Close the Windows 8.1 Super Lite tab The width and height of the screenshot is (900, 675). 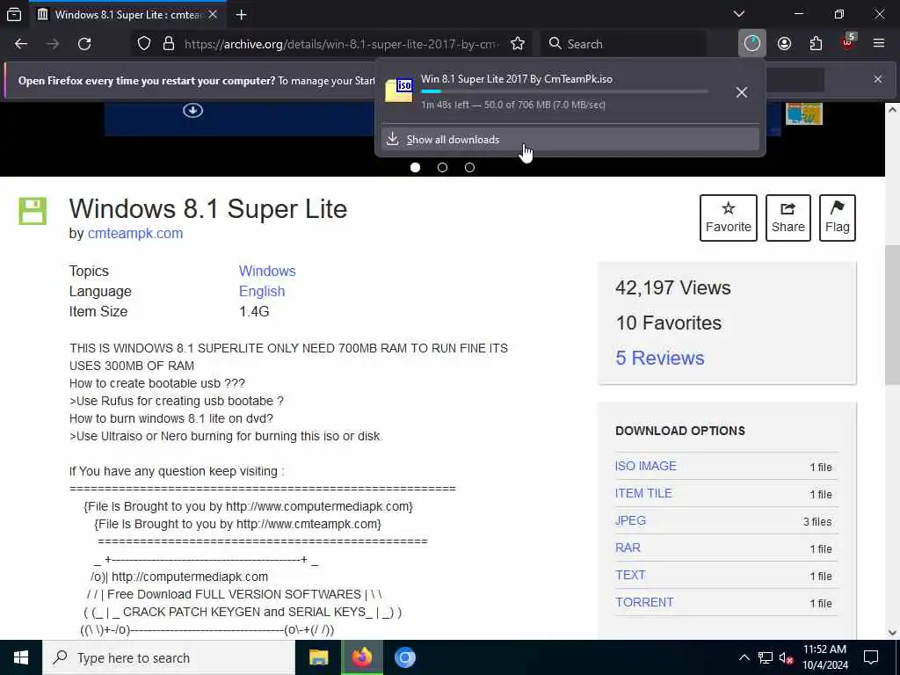[213, 15]
